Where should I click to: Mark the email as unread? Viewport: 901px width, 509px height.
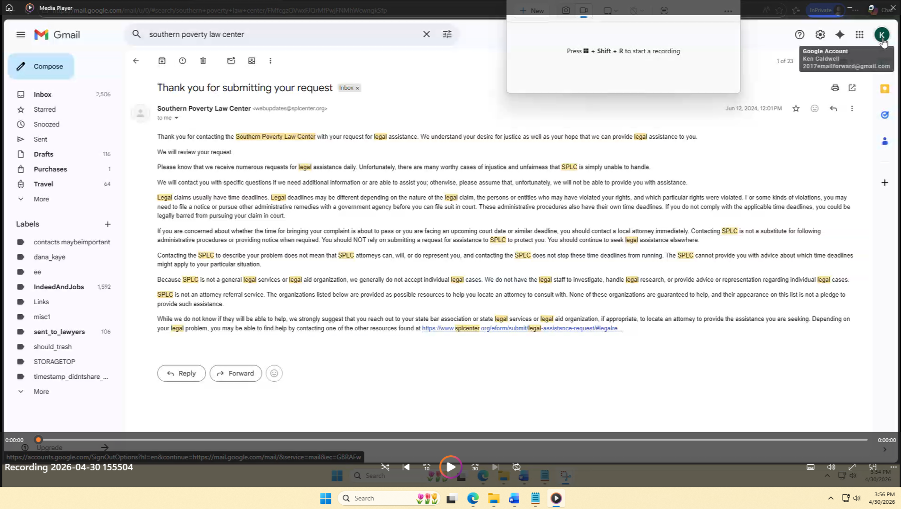click(231, 61)
